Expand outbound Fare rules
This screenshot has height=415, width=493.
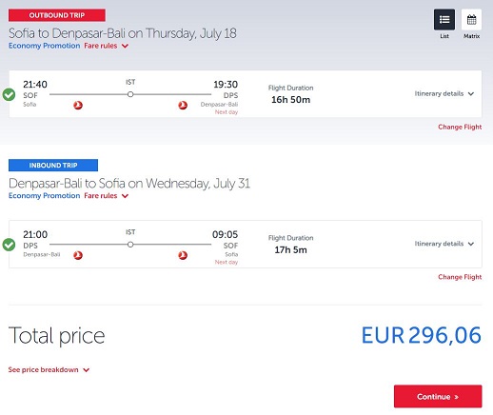click(107, 46)
